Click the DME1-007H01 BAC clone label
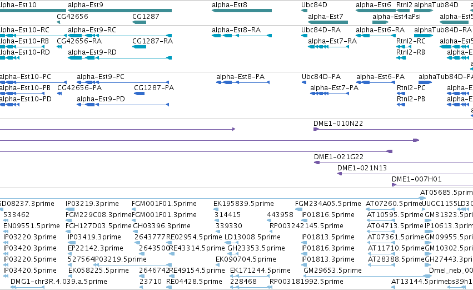 pos(417,179)
